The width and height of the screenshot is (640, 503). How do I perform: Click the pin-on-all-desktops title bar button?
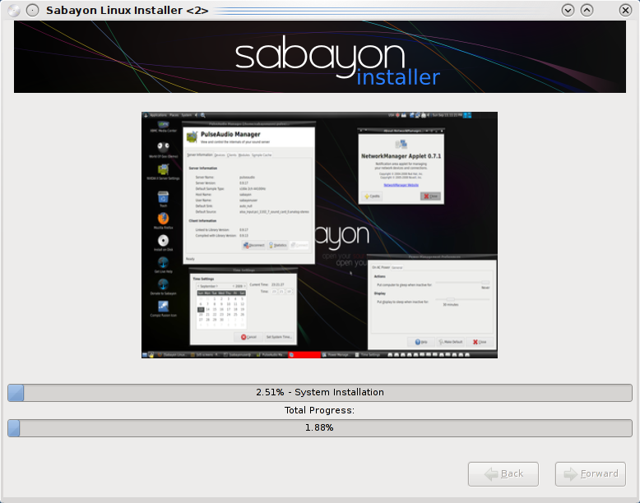(31, 10)
